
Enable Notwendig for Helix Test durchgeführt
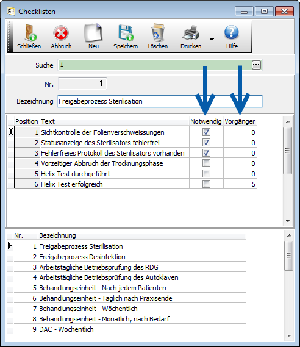206,174
